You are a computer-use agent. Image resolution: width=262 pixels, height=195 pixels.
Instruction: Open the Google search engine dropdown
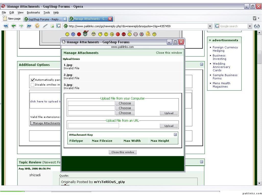coord(250,26)
